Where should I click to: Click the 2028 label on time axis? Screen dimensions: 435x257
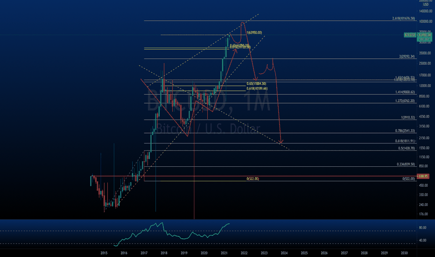coord(364,253)
